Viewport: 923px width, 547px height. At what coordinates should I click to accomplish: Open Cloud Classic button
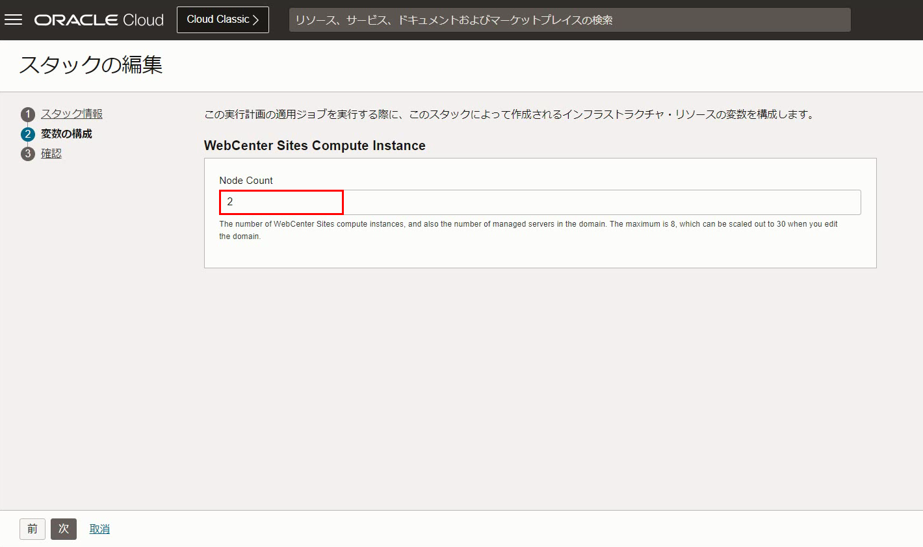(x=223, y=19)
